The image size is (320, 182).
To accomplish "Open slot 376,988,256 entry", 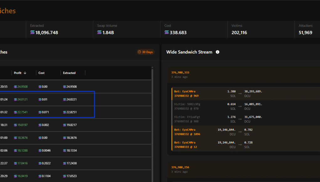I will pyautogui.click(x=180, y=167).
